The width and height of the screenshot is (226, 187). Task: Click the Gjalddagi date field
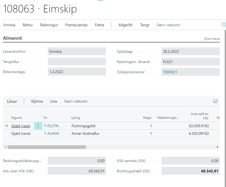190,51
